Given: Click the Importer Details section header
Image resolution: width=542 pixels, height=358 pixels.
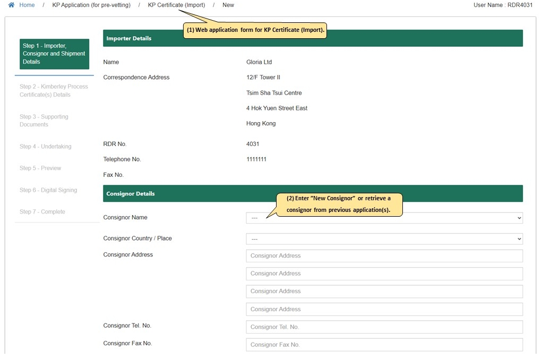Looking at the screenshot, I should point(313,38).
